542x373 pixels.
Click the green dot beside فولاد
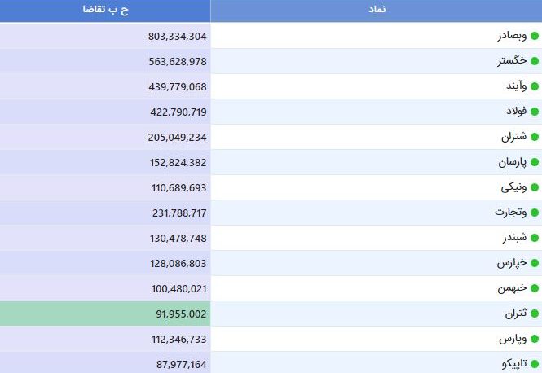(535, 112)
